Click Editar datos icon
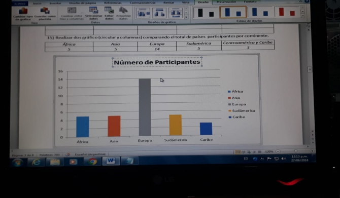 [109, 13]
